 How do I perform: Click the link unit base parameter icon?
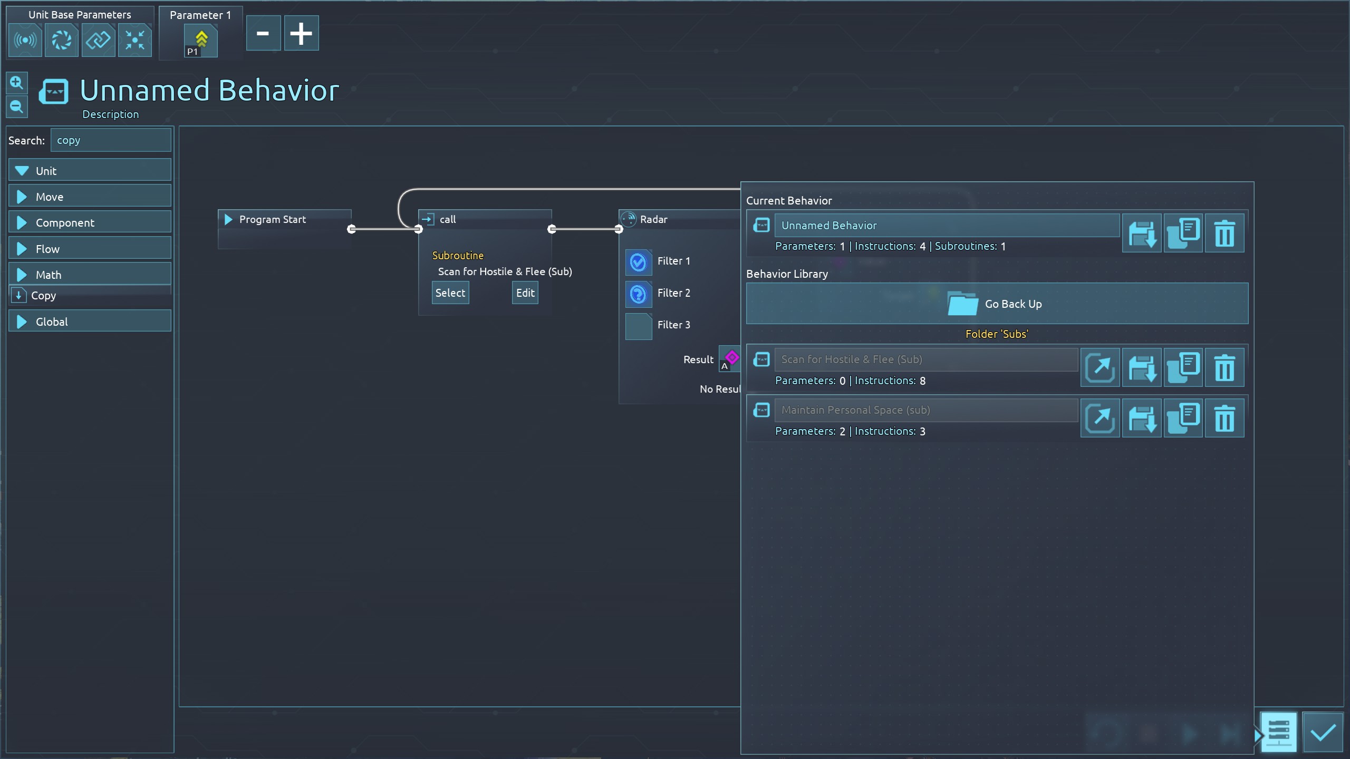pos(98,40)
